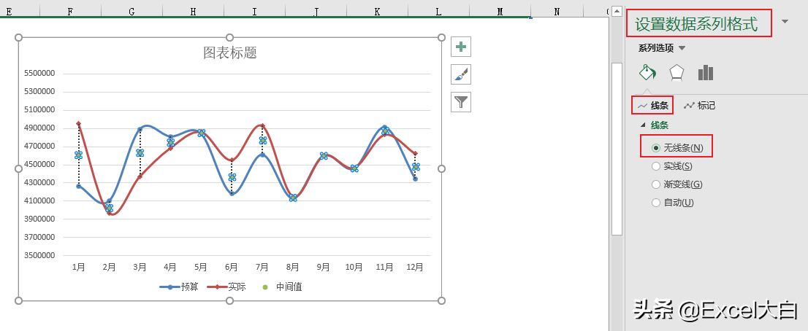
Task: Select 渐变线 radio option
Action: 677,184
